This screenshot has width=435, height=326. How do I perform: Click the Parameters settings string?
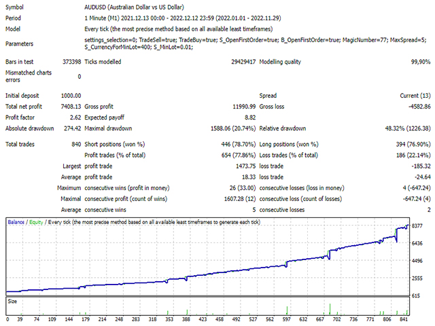[x=256, y=43]
